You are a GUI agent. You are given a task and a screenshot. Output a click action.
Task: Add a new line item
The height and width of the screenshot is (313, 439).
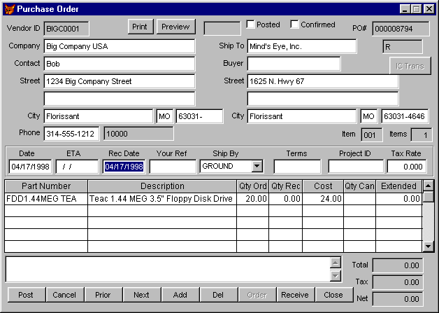click(180, 295)
